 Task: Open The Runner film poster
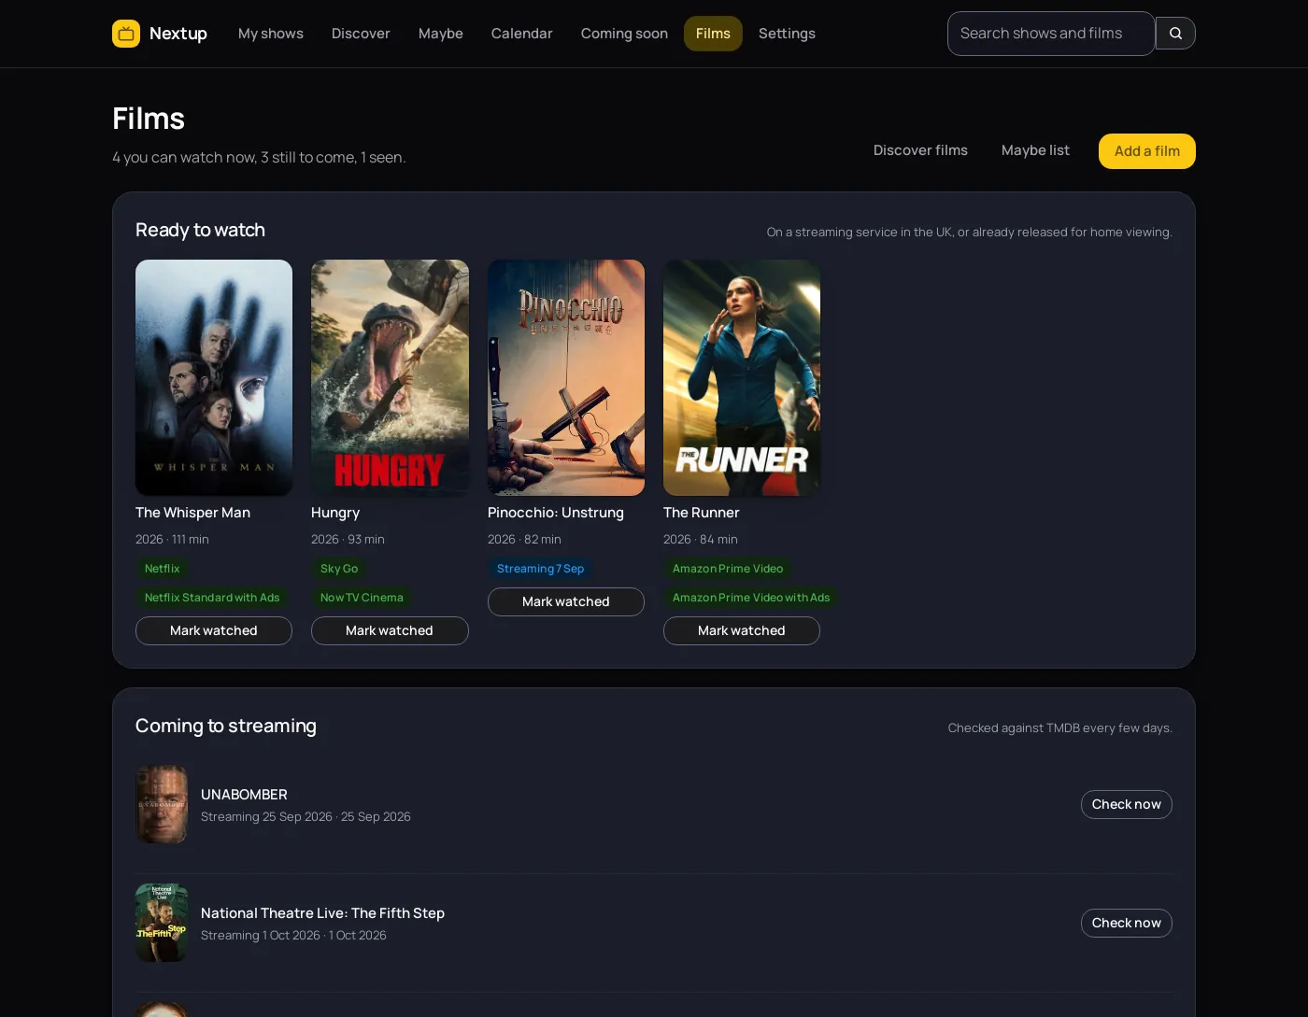click(x=742, y=377)
